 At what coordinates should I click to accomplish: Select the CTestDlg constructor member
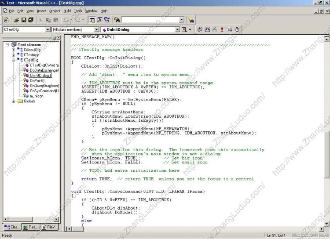click(44, 65)
